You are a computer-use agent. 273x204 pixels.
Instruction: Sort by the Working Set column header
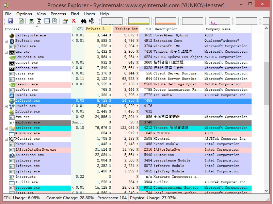tap(126, 29)
